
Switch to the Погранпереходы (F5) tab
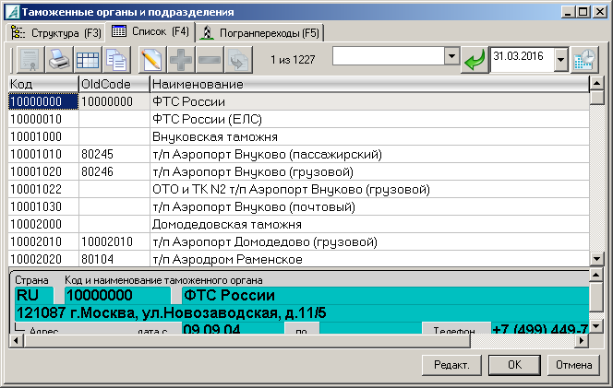(x=259, y=32)
